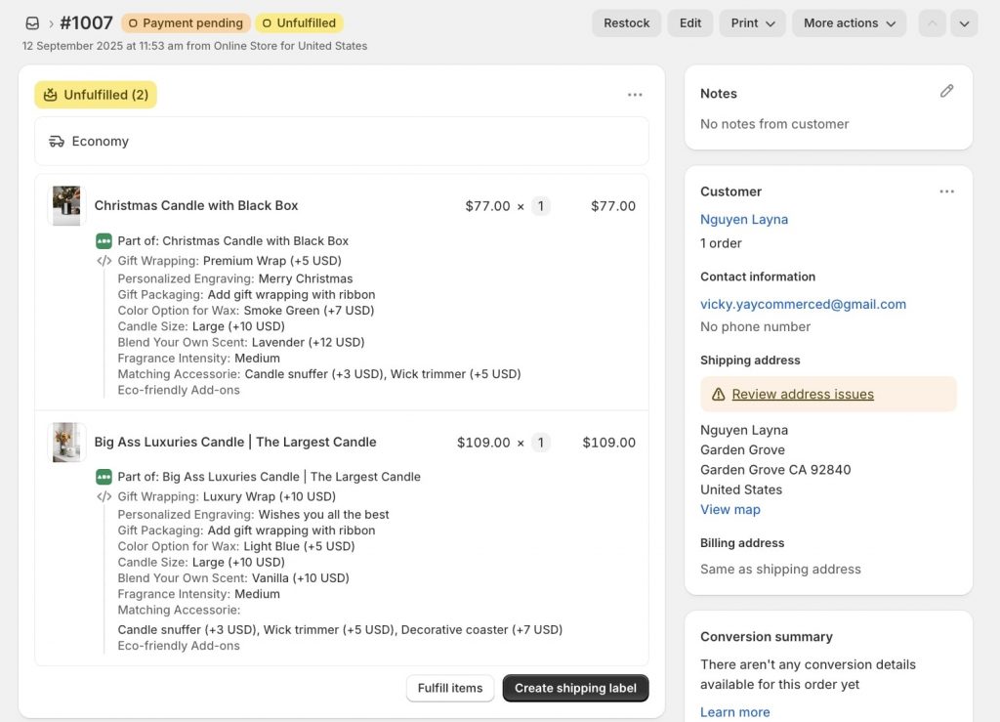Go to next order with down arrow
Screen dimensions: 1000x722
(964, 23)
